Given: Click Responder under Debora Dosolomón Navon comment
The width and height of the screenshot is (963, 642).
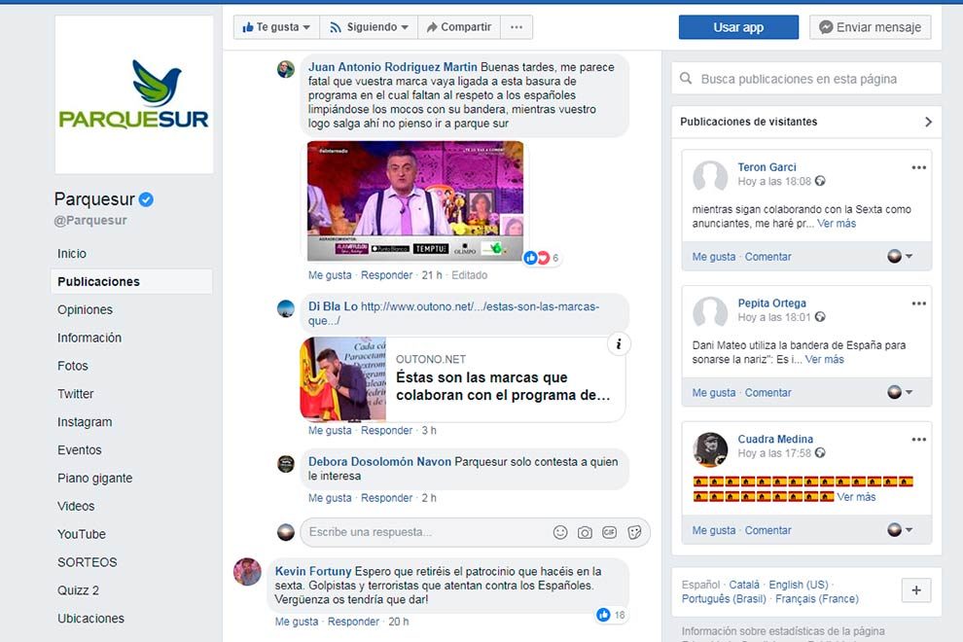Looking at the screenshot, I should coord(387,498).
